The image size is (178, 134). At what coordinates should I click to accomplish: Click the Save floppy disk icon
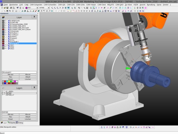(x=8, y=8)
